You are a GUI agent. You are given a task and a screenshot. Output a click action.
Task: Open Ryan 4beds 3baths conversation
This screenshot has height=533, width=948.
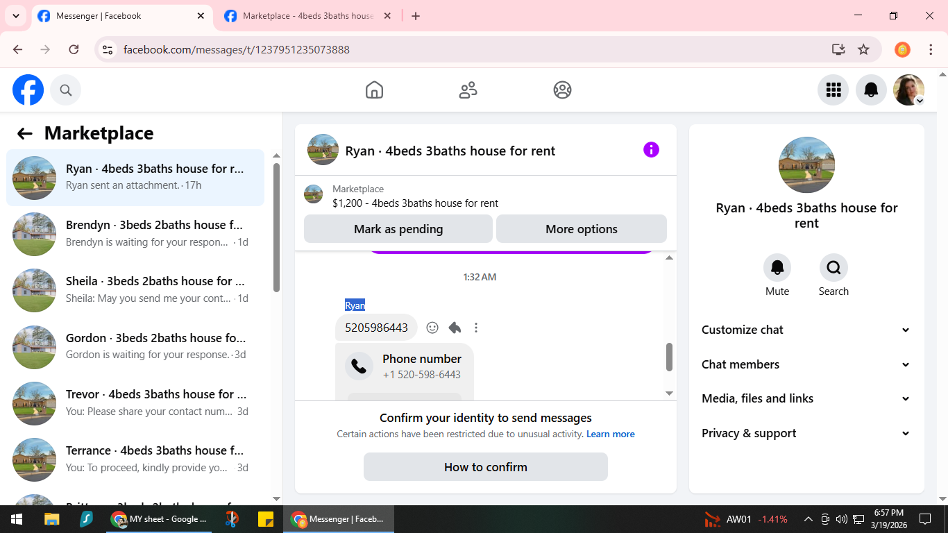135,178
